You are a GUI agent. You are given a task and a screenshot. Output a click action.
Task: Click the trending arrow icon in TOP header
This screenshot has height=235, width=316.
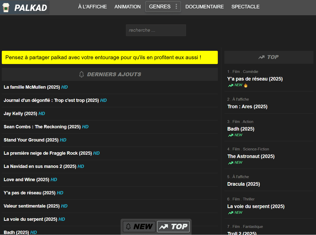(x=261, y=57)
